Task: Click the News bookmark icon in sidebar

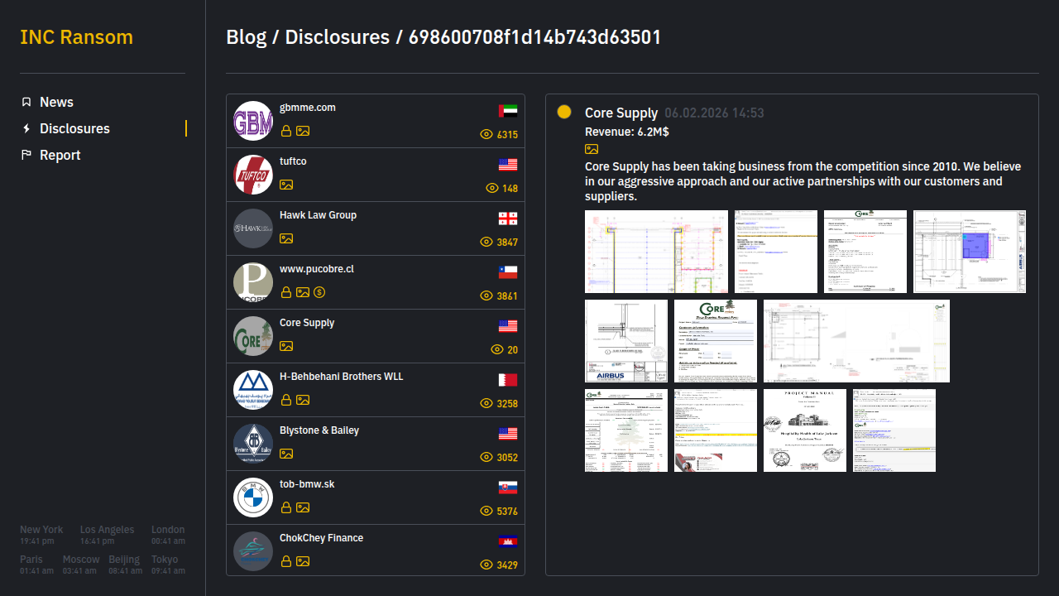Action: [x=26, y=102]
